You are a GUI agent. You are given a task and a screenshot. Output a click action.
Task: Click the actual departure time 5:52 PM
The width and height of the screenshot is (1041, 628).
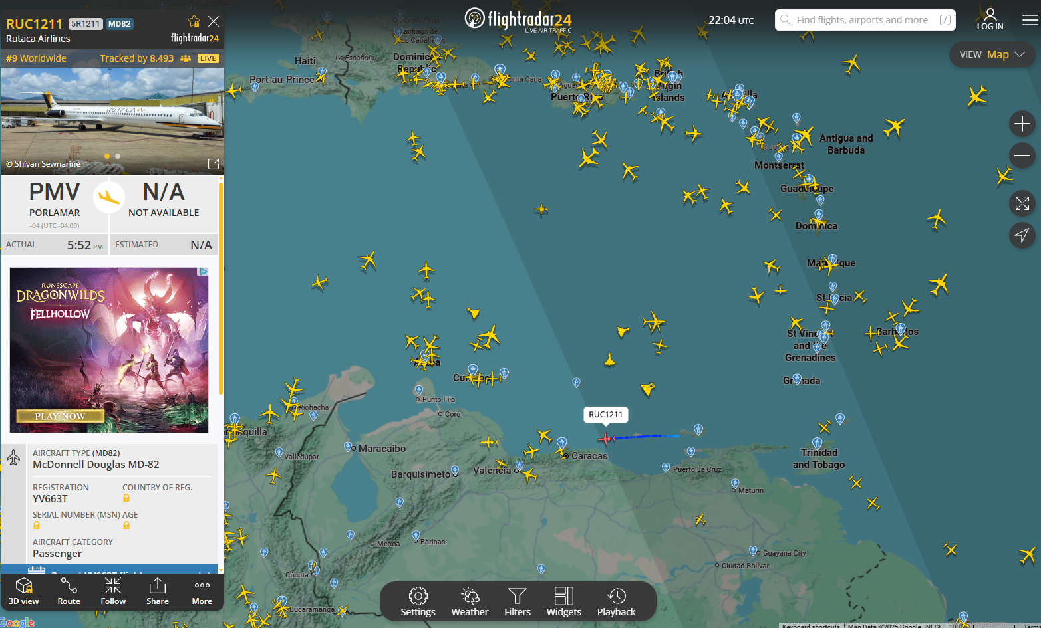pyautogui.click(x=85, y=245)
